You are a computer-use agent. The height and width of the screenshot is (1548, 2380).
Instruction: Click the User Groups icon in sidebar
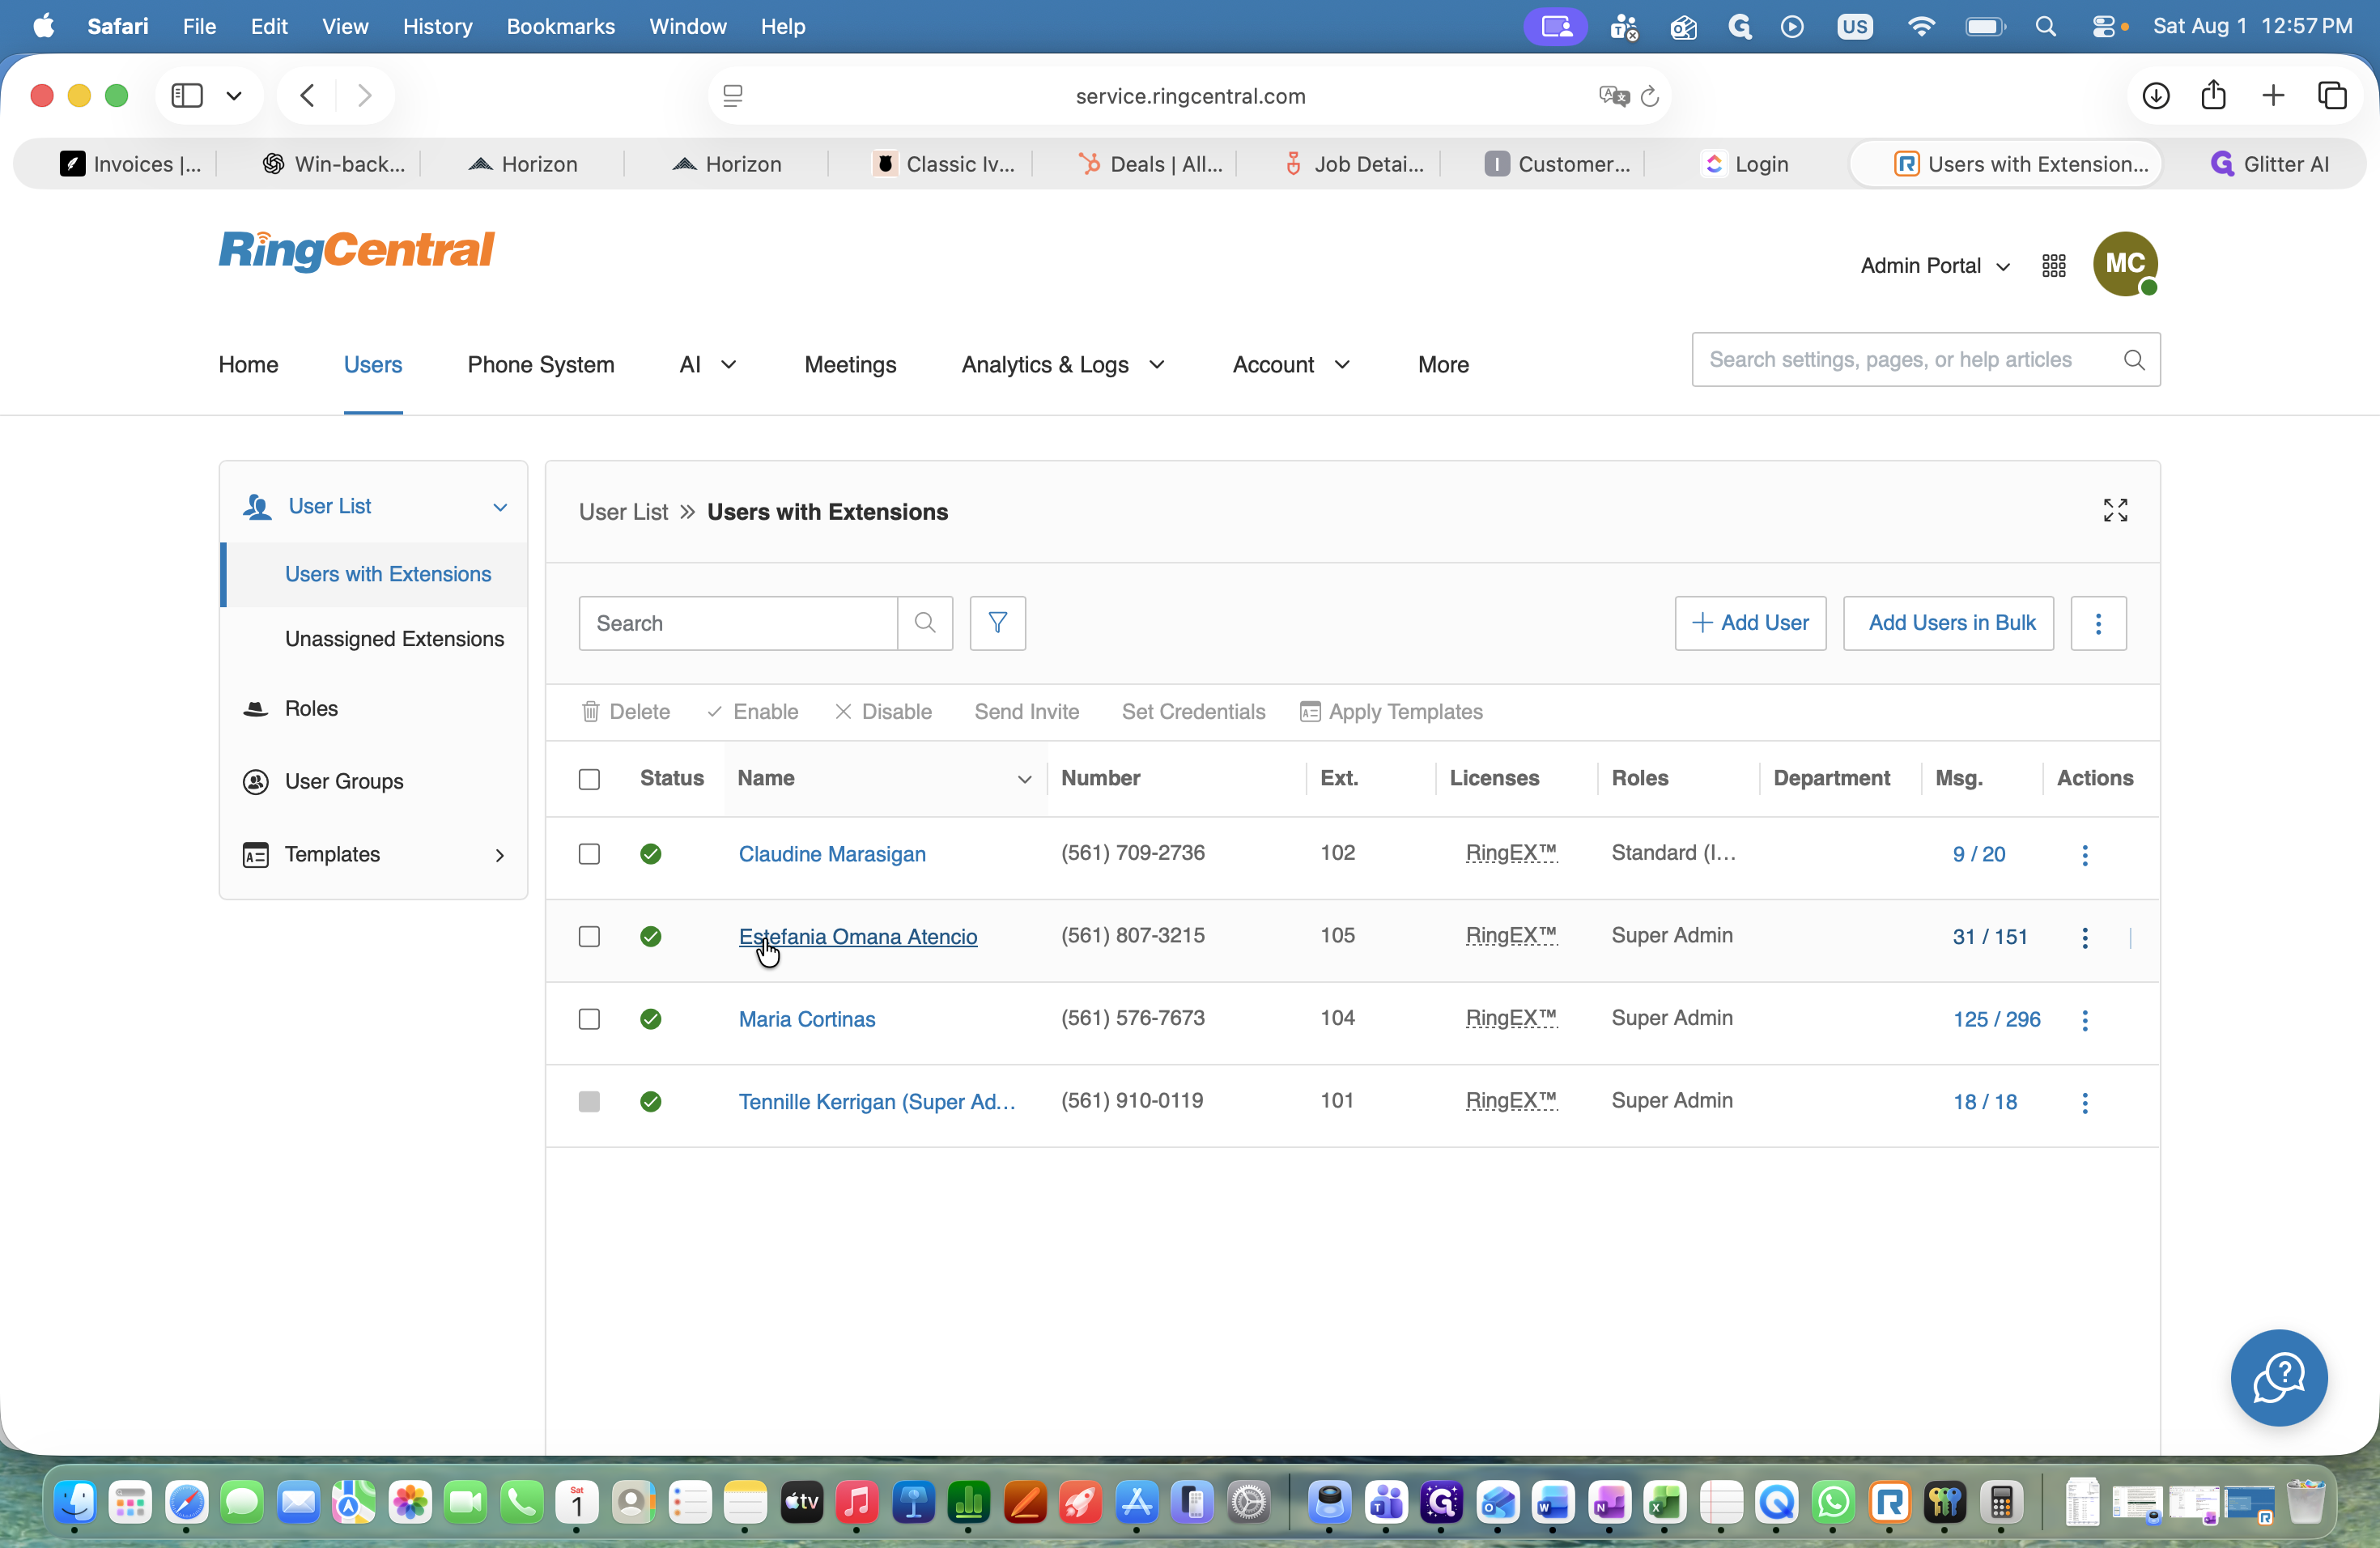coord(256,781)
